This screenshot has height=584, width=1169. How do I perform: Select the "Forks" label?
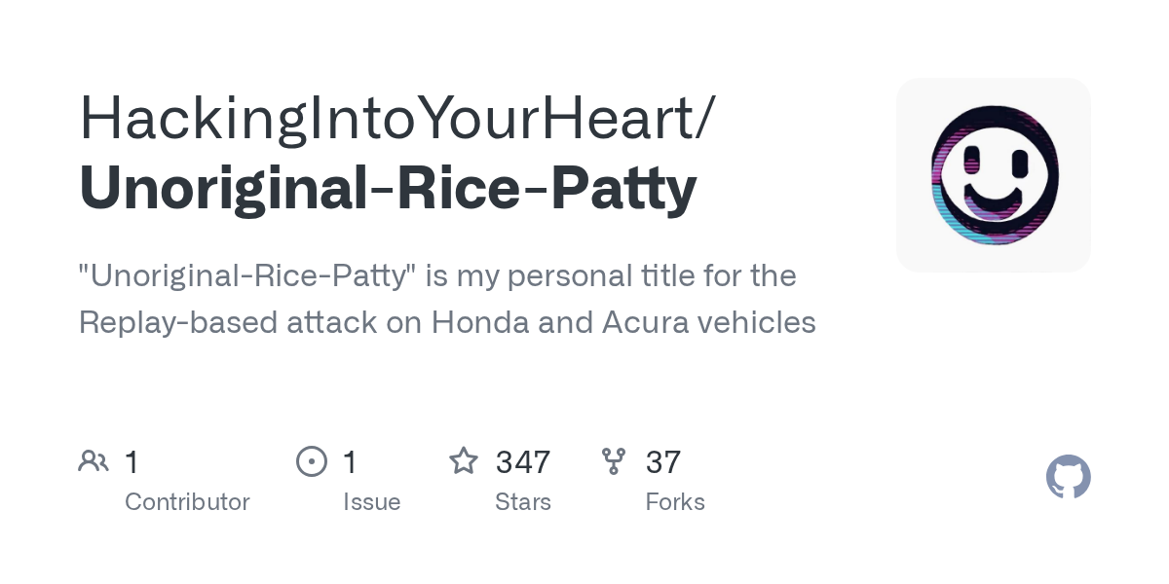point(675,502)
